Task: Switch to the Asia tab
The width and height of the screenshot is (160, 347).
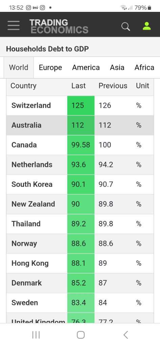Action: coord(117,67)
